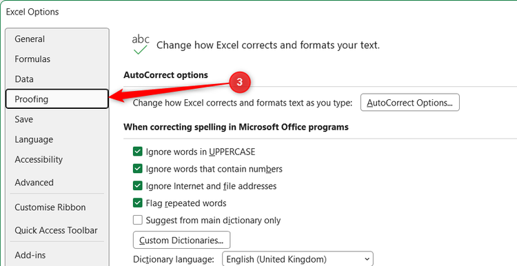
Task: Uncheck Ignore words in UPPERCASE
Action: (137, 152)
